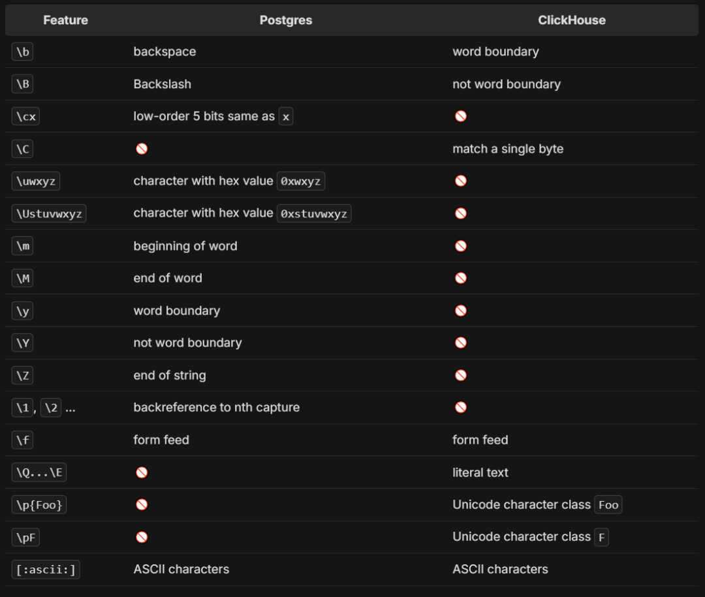
Task: Click the [:ascii:] code badge
Action: (46, 570)
